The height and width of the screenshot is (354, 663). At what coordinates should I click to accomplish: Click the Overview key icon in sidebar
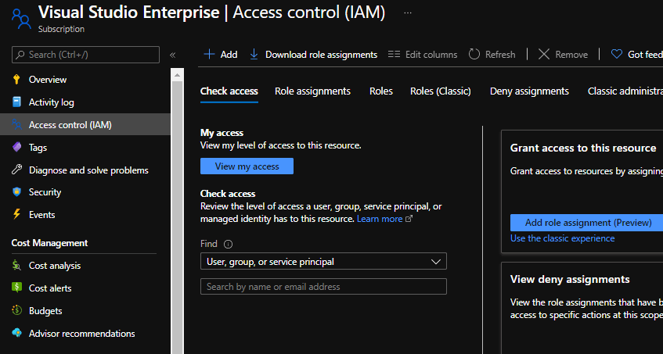[x=16, y=80]
